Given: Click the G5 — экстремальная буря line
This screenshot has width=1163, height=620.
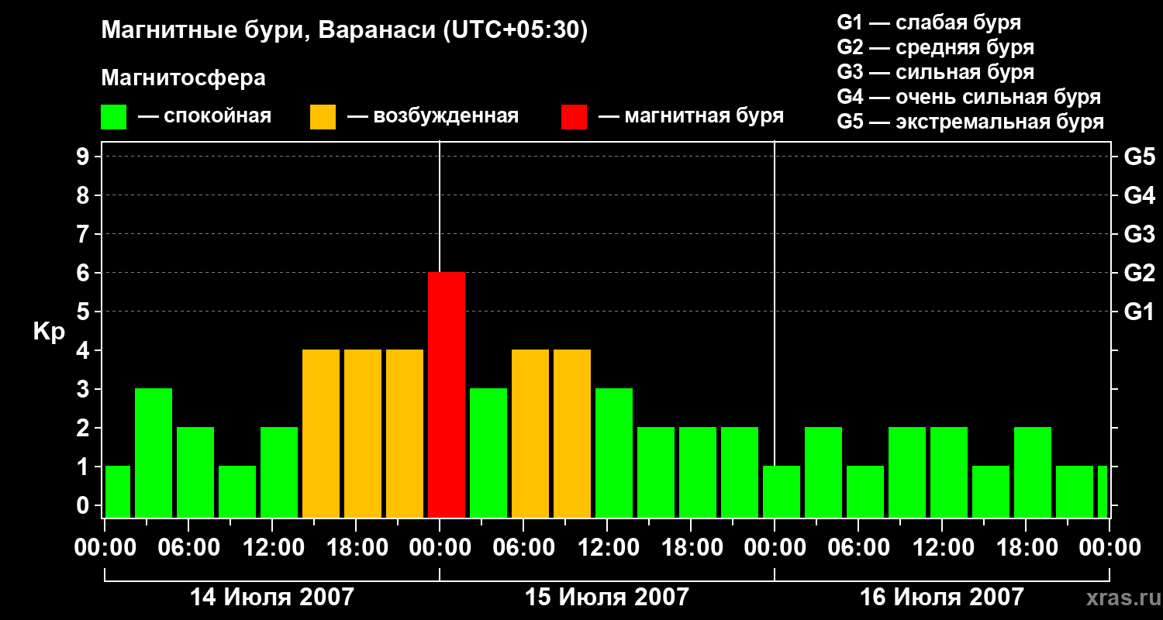Looking at the screenshot, I should pos(970,122).
